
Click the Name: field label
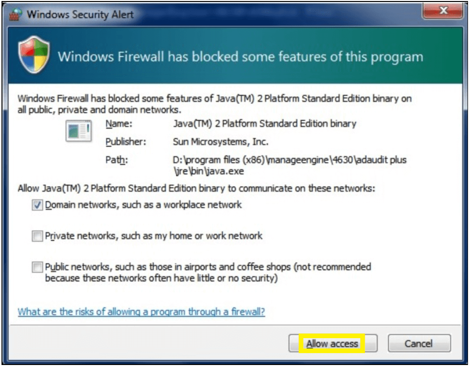pos(118,124)
